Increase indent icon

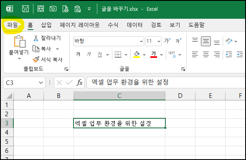tap(240, 55)
